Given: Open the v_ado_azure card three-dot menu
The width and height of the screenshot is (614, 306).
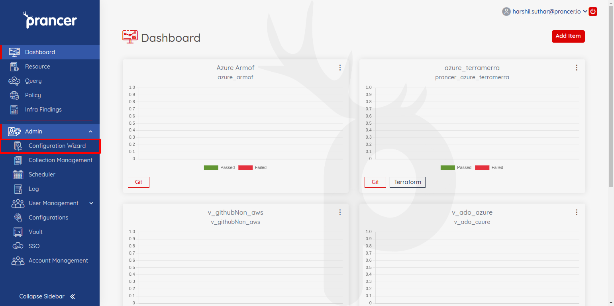Looking at the screenshot, I should point(577,212).
